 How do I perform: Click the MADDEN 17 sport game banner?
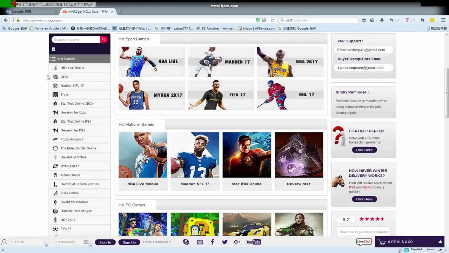221,61
